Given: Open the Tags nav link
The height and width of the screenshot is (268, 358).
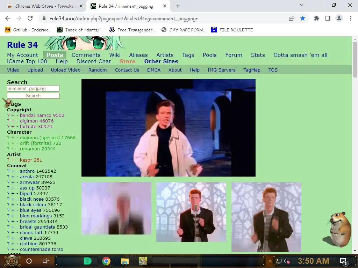Looking at the screenshot, I should [x=188, y=55].
